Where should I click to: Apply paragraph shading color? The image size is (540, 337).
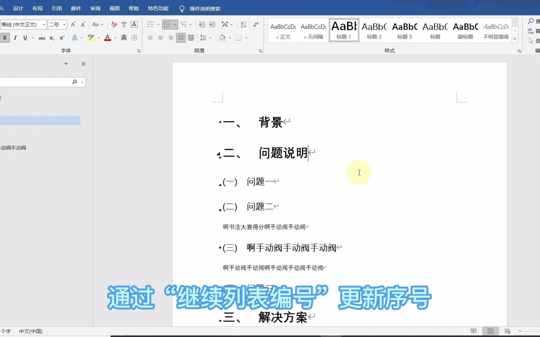click(222, 38)
